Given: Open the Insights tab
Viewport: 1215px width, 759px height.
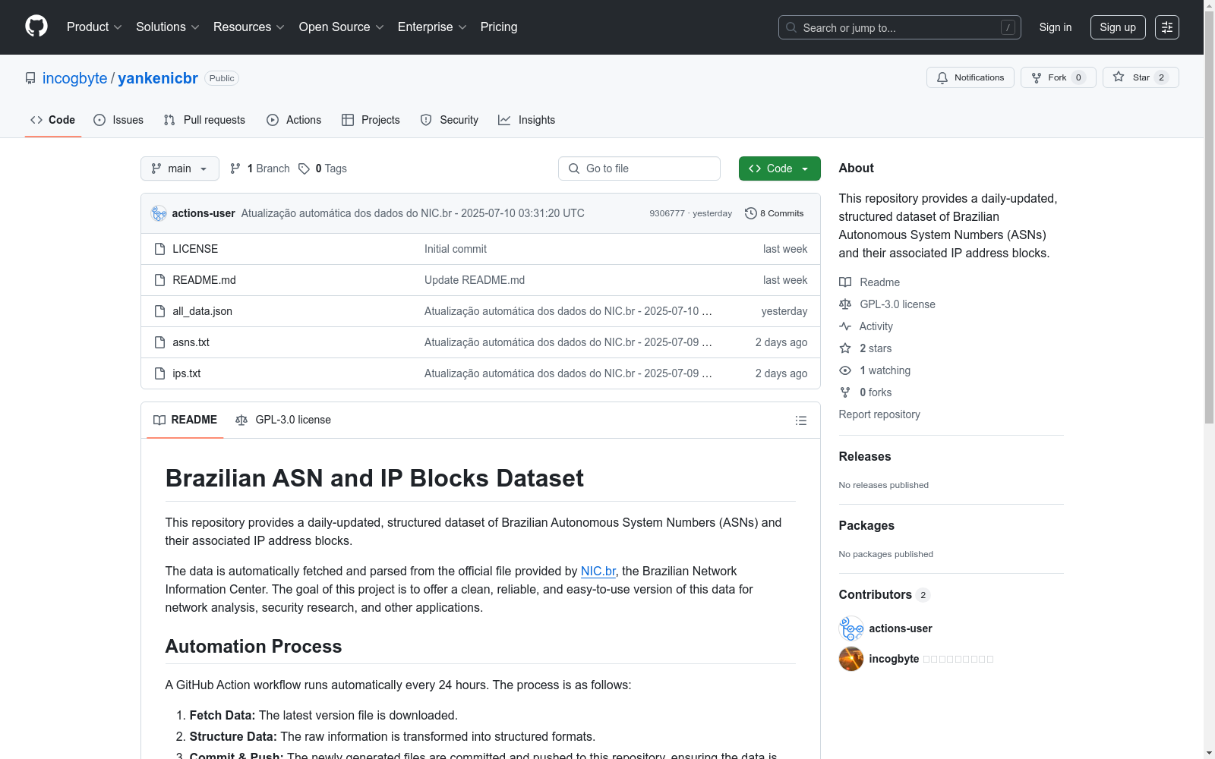Looking at the screenshot, I should point(526,120).
